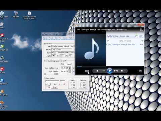Open the Options menu in mp3Trim
161x121 pixels.
click(x=71, y=38)
